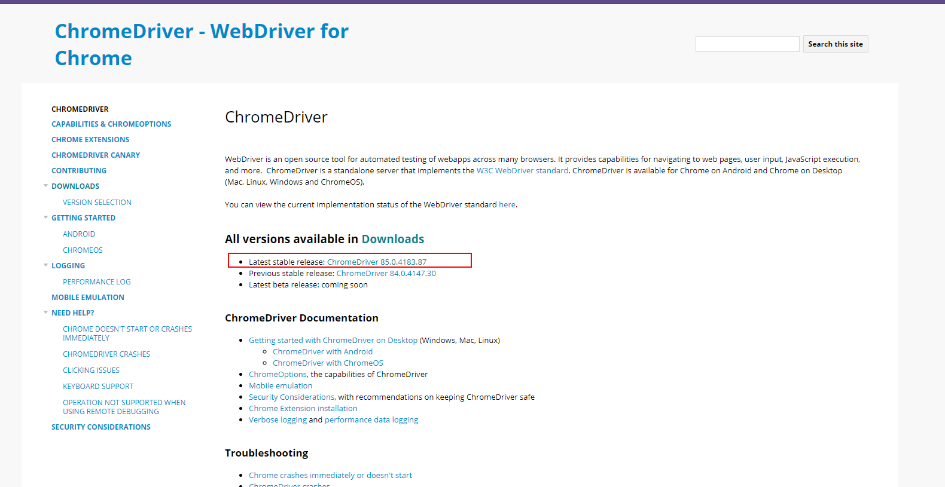Viewport: 945px width, 487px height.
Task: Collapse the Getting Started sidebar arrow
Action: pos(46,218)
